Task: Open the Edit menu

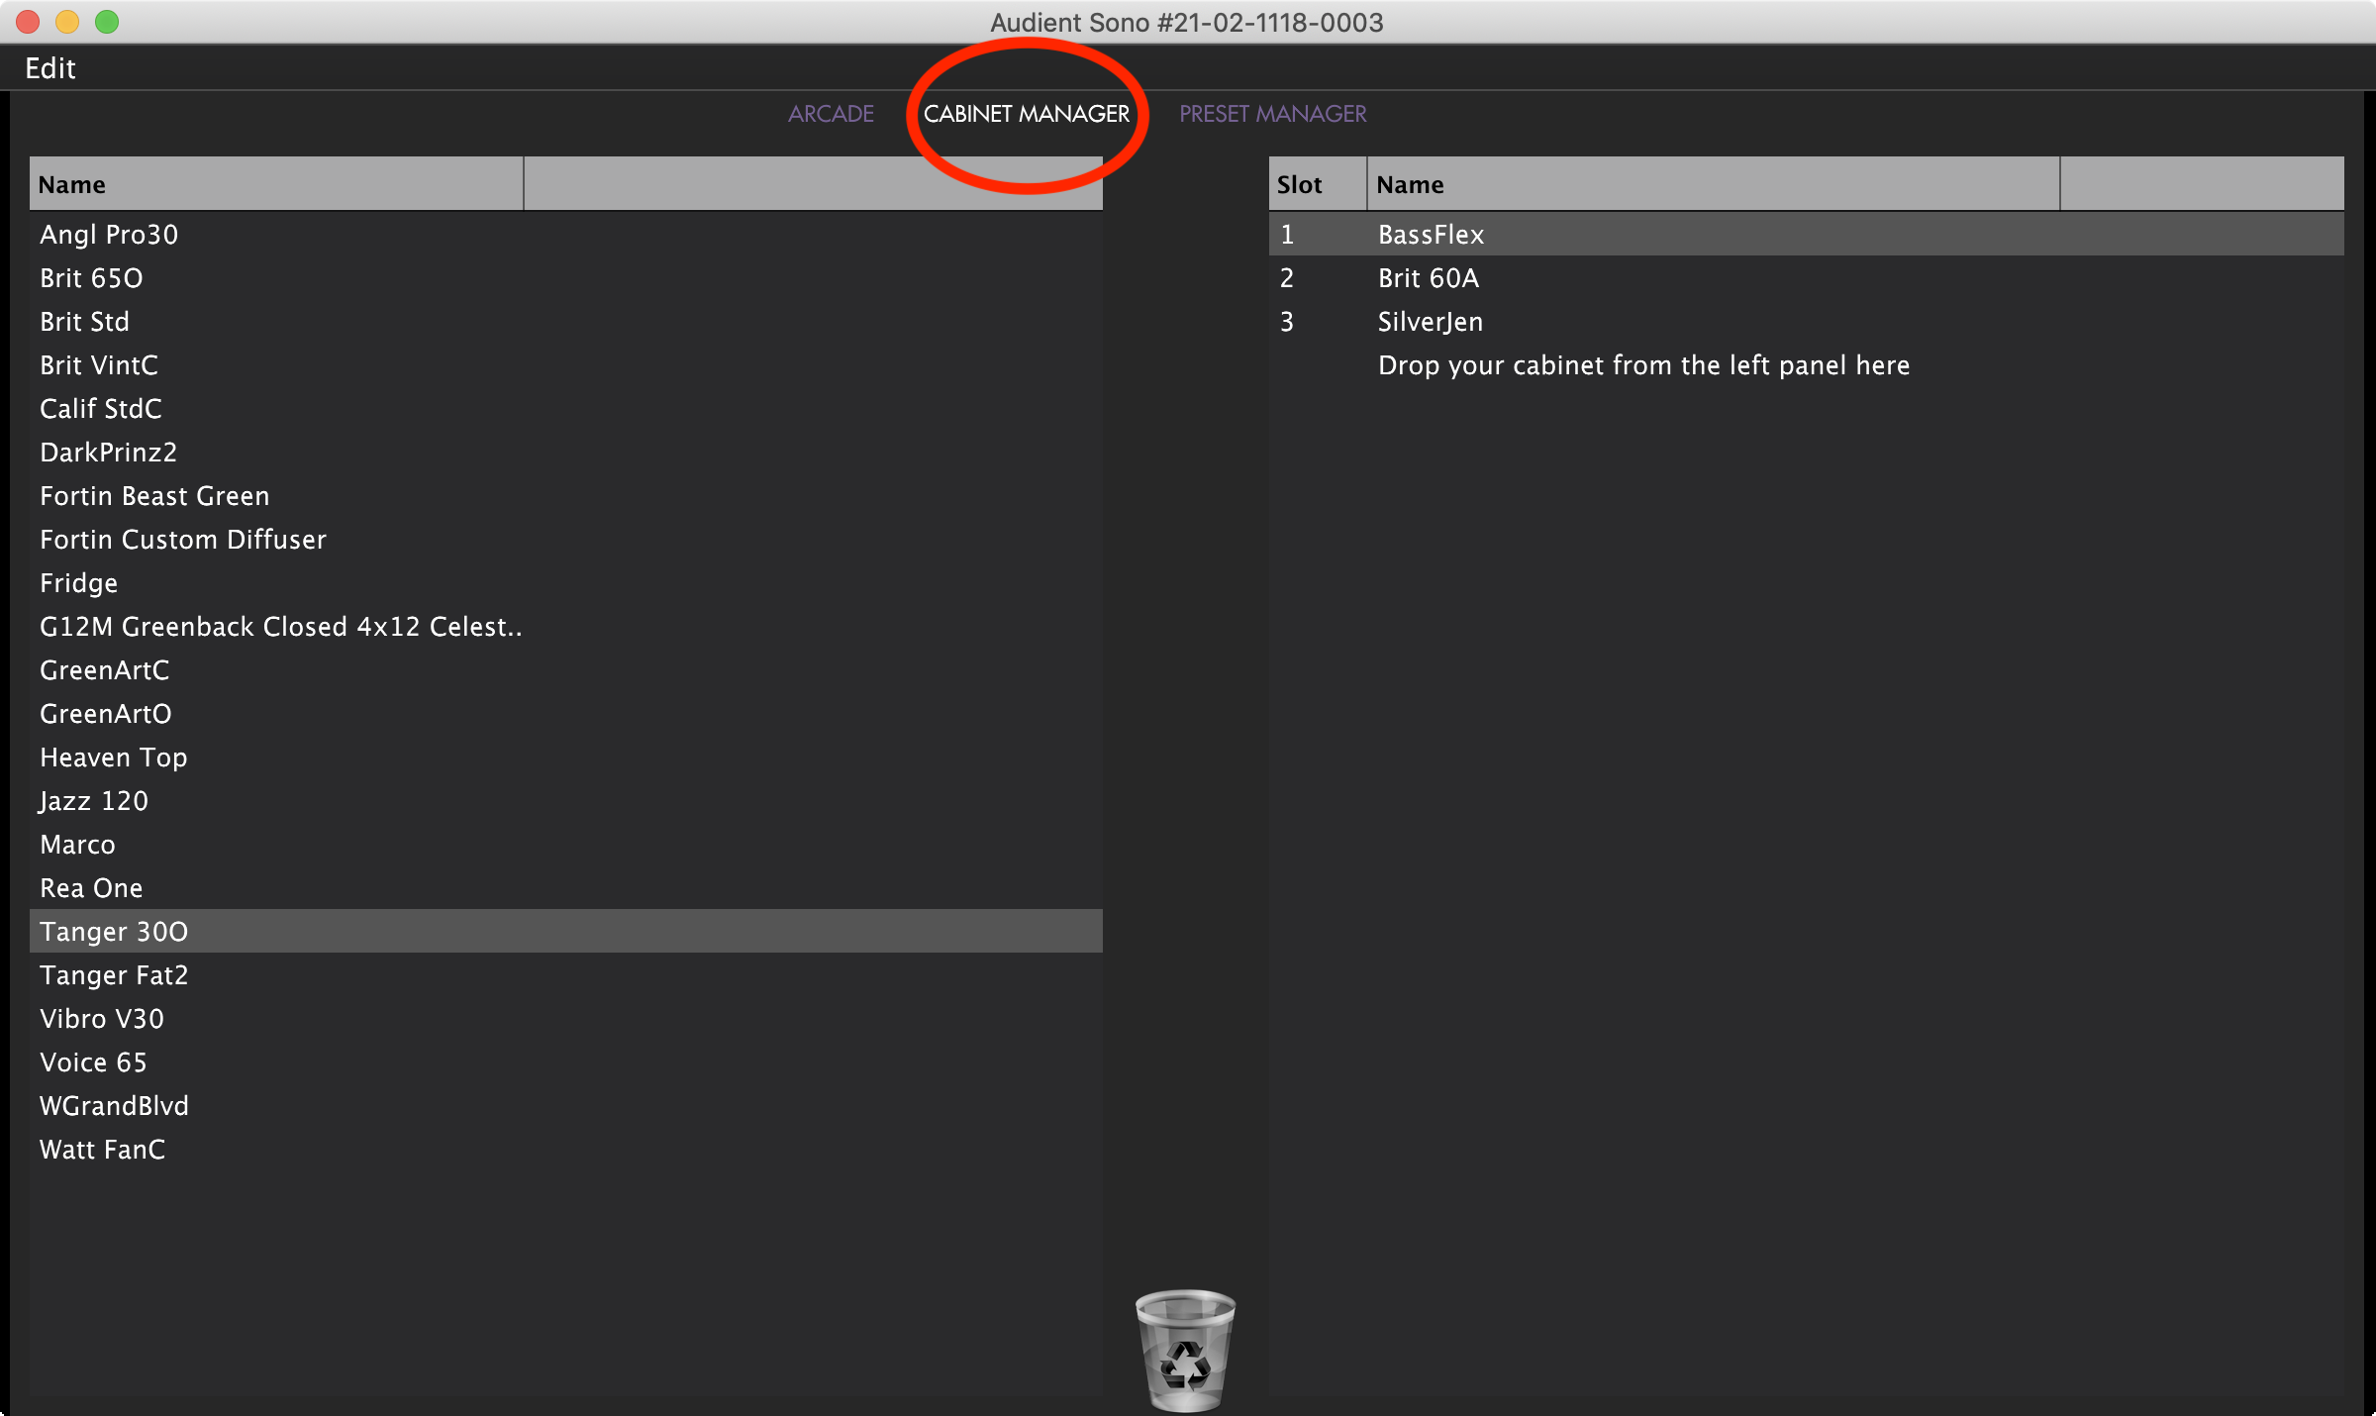Action: [x=49, y=68]
